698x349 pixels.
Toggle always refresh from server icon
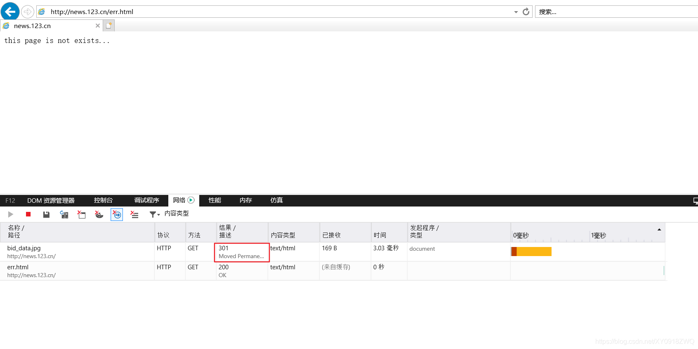(64, 214)
